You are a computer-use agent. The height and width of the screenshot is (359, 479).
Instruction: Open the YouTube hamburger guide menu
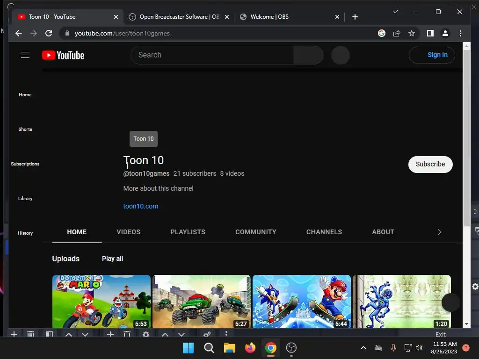(25, 55)
